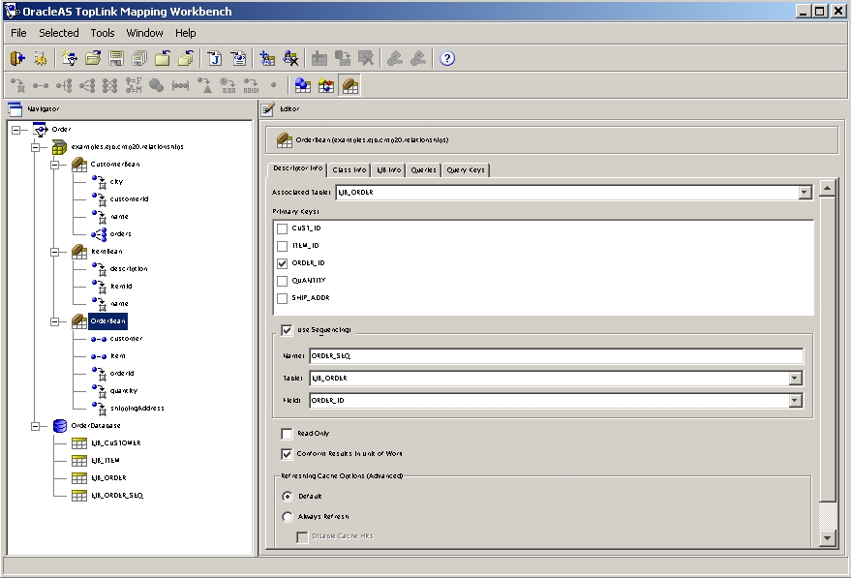The image size is (851, 578).
Task: Close project using single folder arrow icon
Action: tap(163, 58)
